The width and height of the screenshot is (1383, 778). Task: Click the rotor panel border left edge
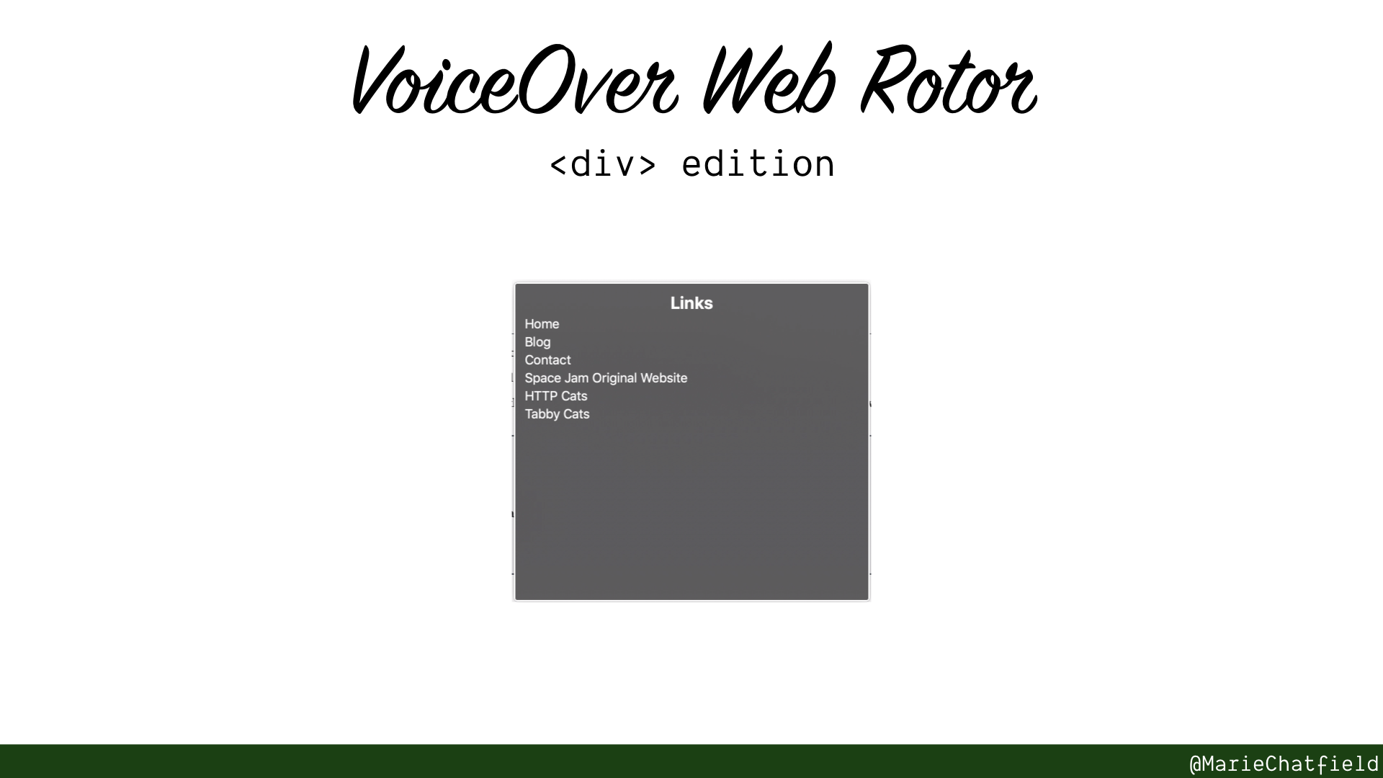click(516, 441)
